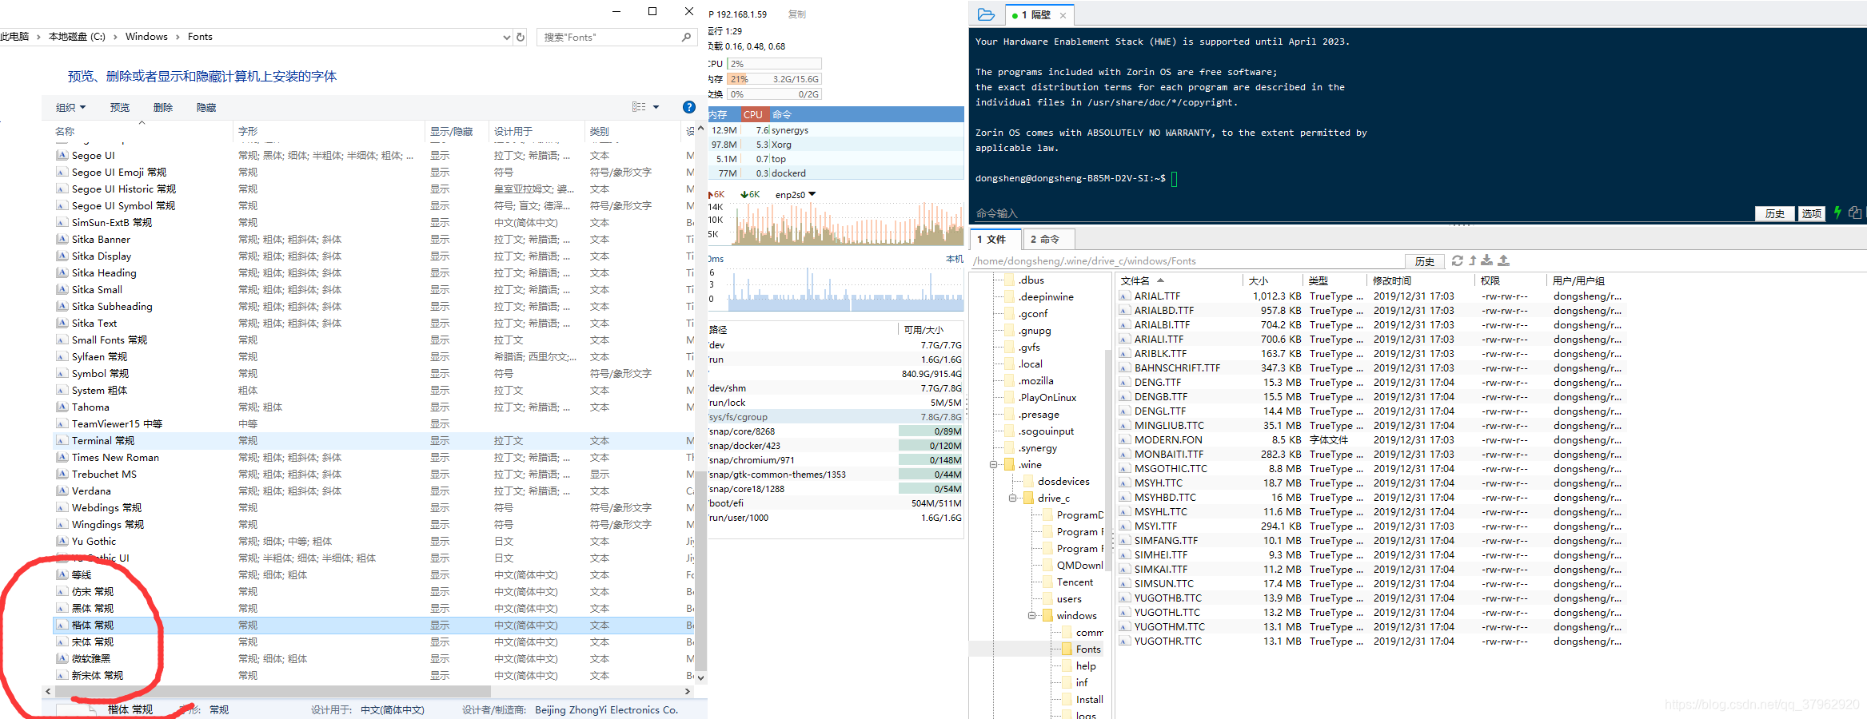
Task: Click the terminal 历史 button
Action: [x=1775, y=213]
